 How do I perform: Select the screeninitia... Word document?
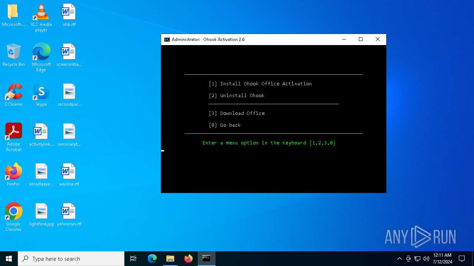pyautogui.click(x=69, y=55)
